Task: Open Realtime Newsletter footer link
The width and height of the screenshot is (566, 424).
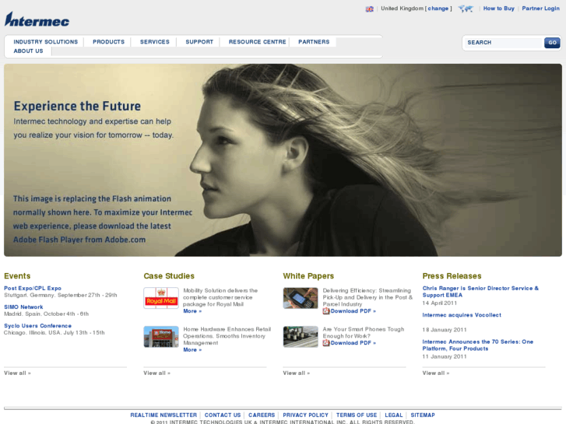Action: point(163,415)
